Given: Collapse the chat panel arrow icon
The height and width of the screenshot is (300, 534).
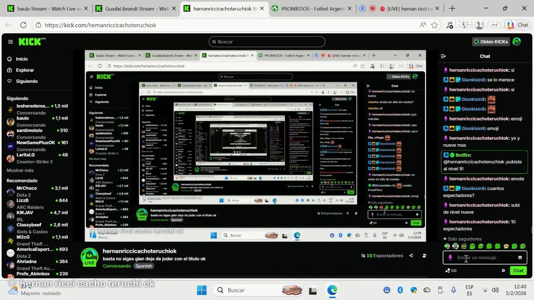Looking at the screenshot, I should click(443, 56).
